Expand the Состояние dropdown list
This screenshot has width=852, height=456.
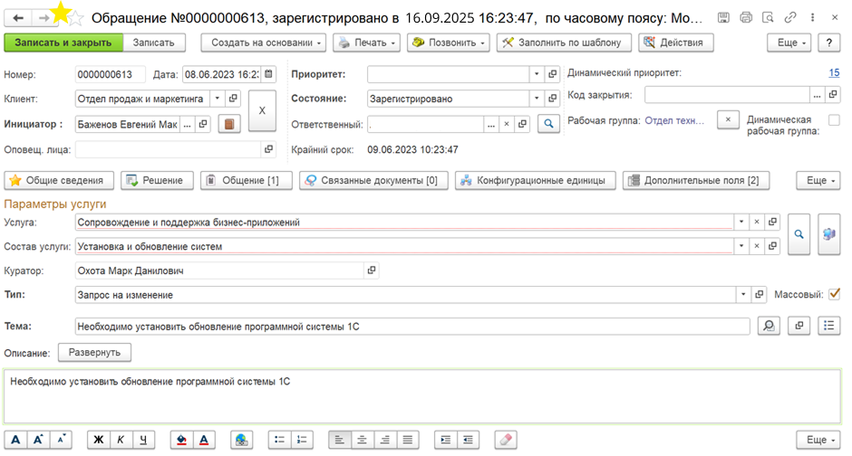tap(537, 99)
